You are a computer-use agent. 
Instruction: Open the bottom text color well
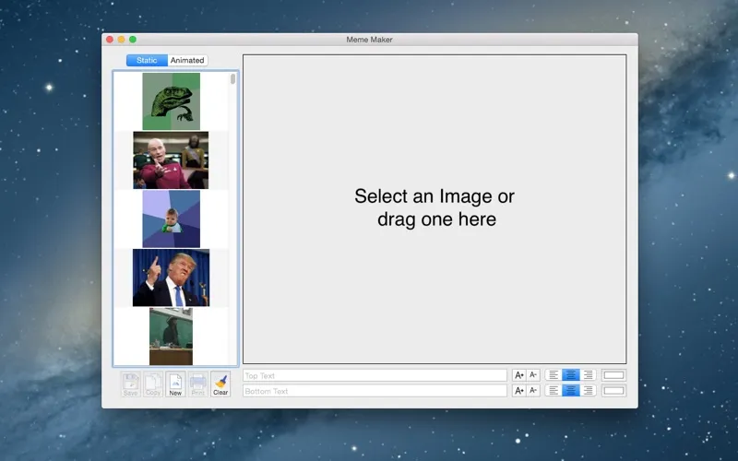pyautogui.click(x=613, y=391)
